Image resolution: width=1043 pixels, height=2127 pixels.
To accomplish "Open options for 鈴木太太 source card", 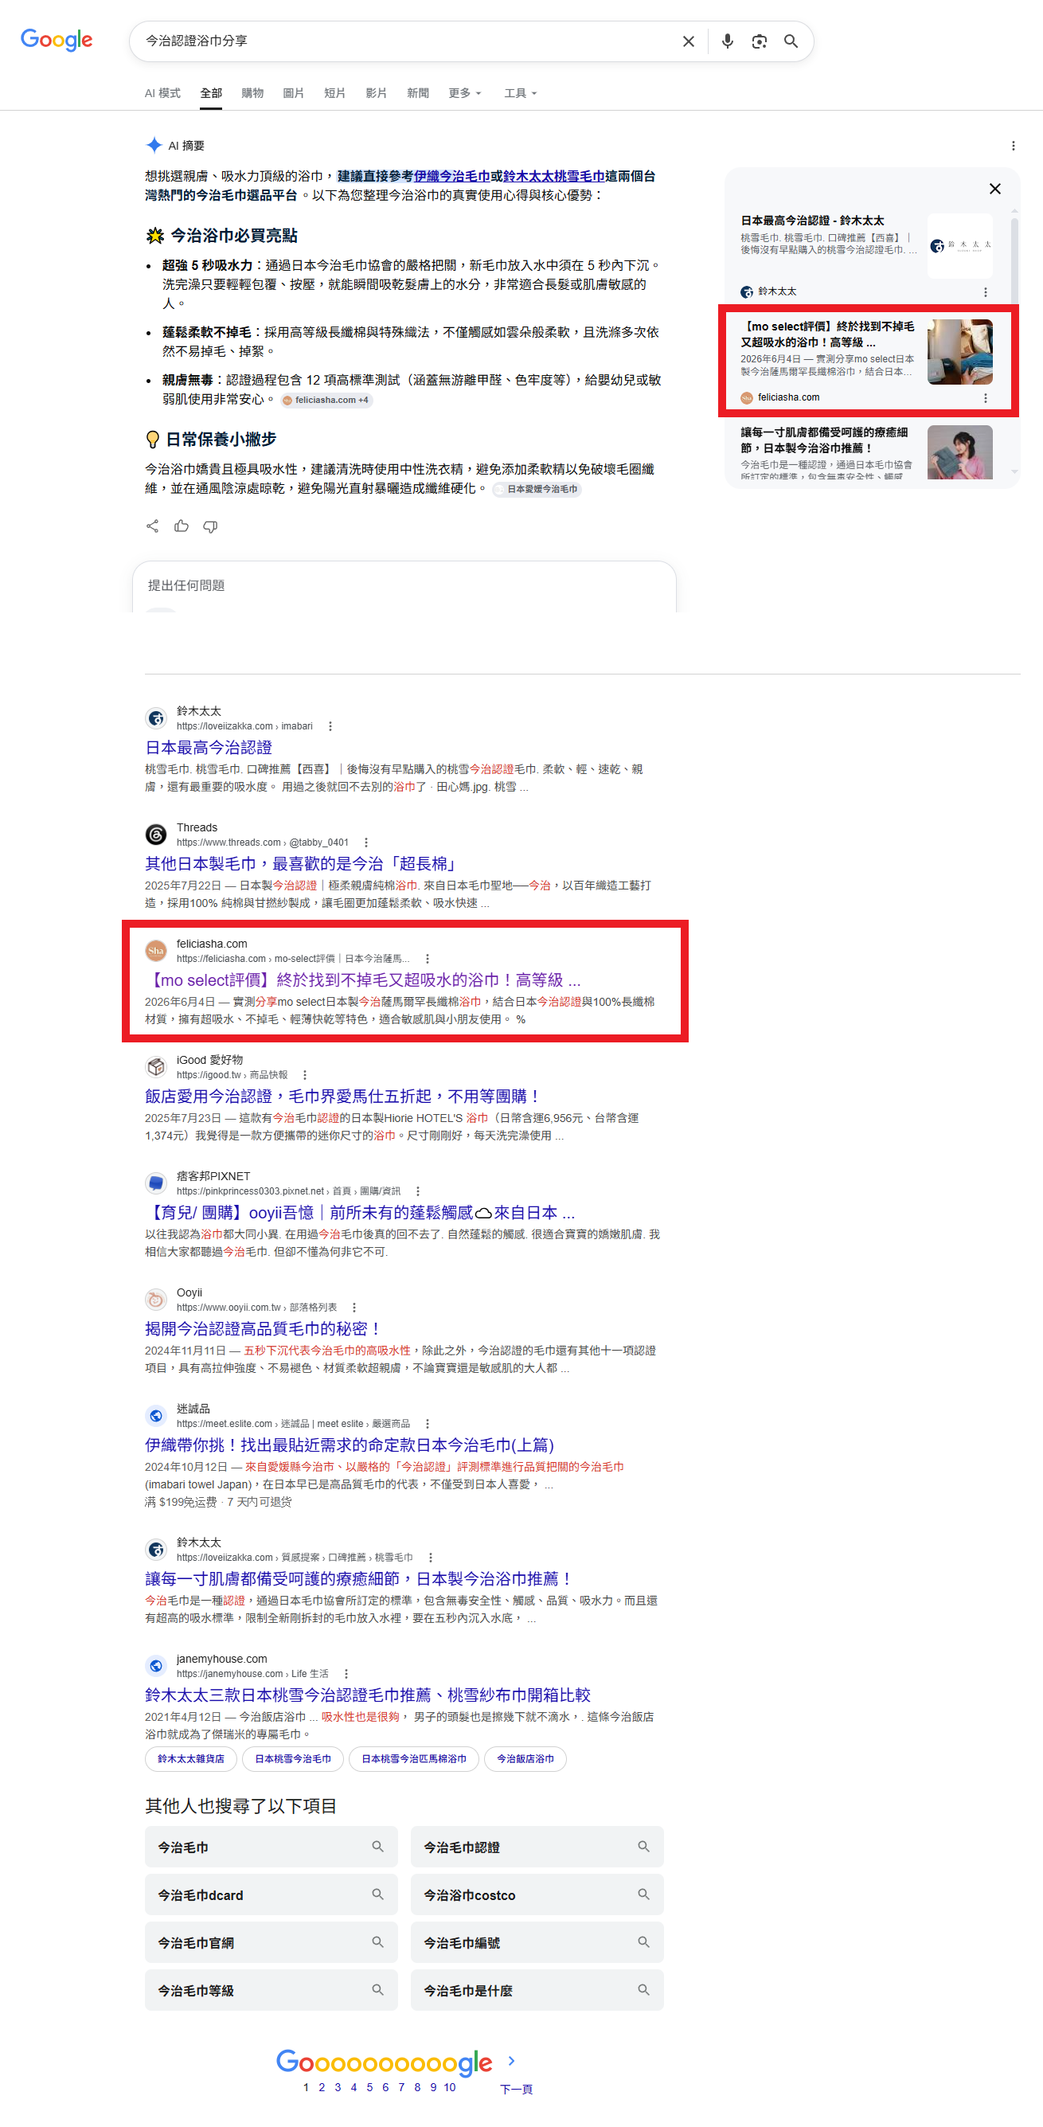I will (x=984, y=292).
